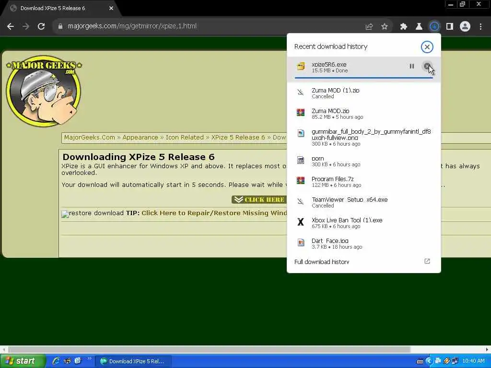Open the Windows start menu
This screenshot has height=368, width=491.
(23, 361)
